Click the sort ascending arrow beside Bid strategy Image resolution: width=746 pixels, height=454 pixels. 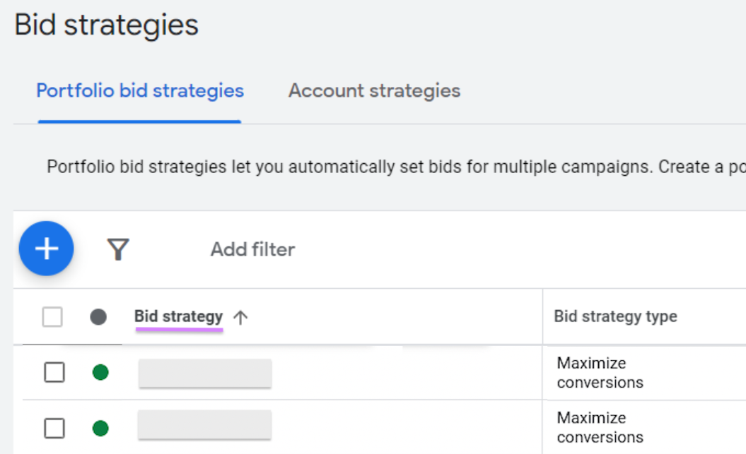point(240,317)
